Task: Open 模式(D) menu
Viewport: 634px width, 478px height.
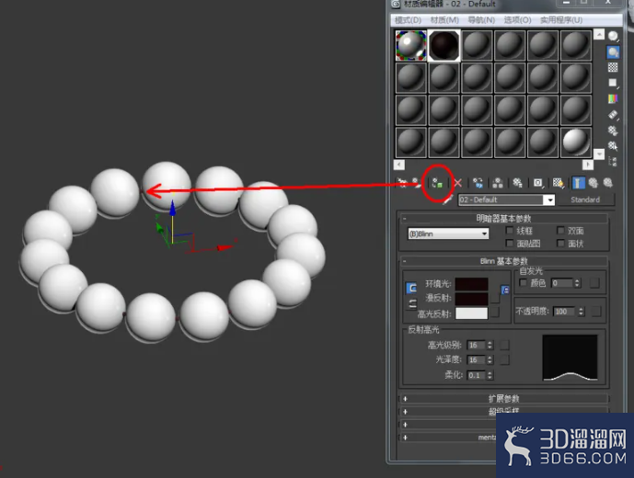Action: pyautogui.click(x=408, y=20)
